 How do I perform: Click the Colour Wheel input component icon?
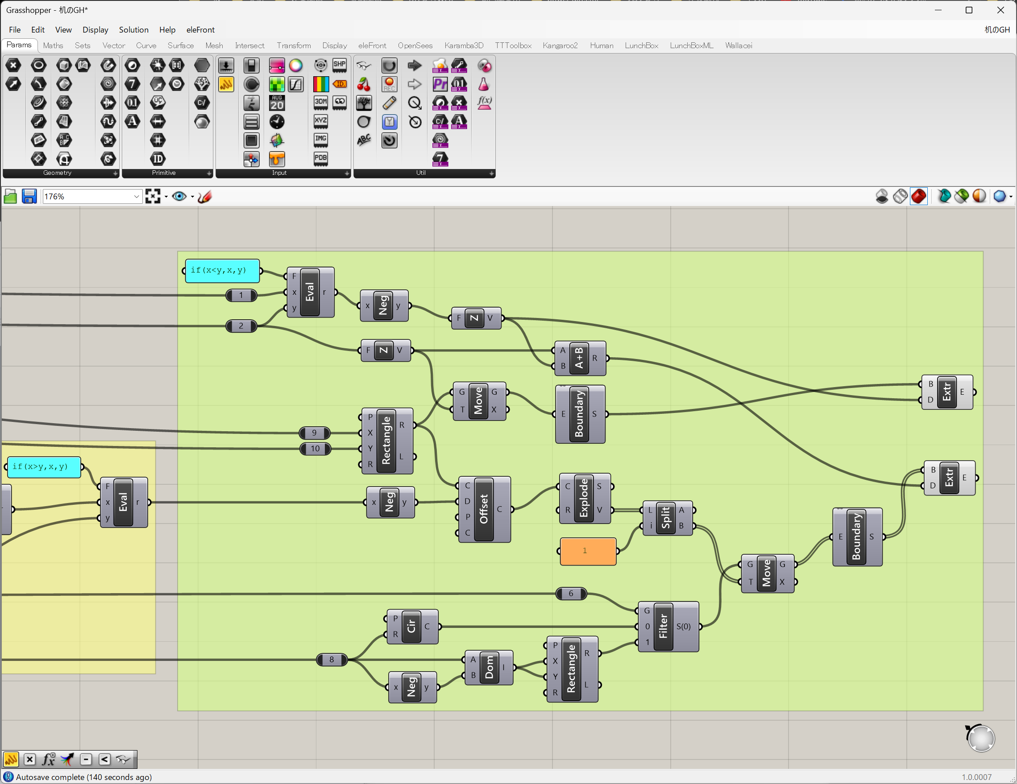click(296, 66)
